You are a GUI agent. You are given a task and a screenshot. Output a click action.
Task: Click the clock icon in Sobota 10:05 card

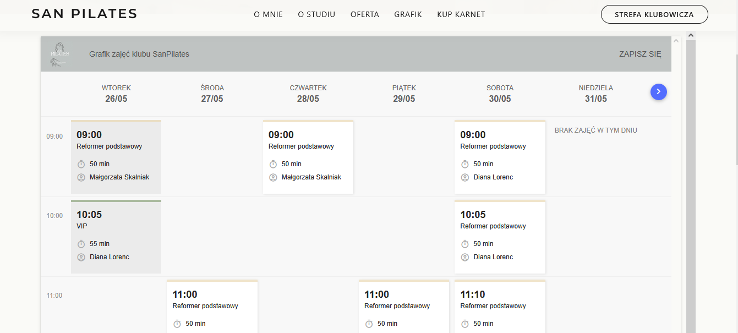465,244
